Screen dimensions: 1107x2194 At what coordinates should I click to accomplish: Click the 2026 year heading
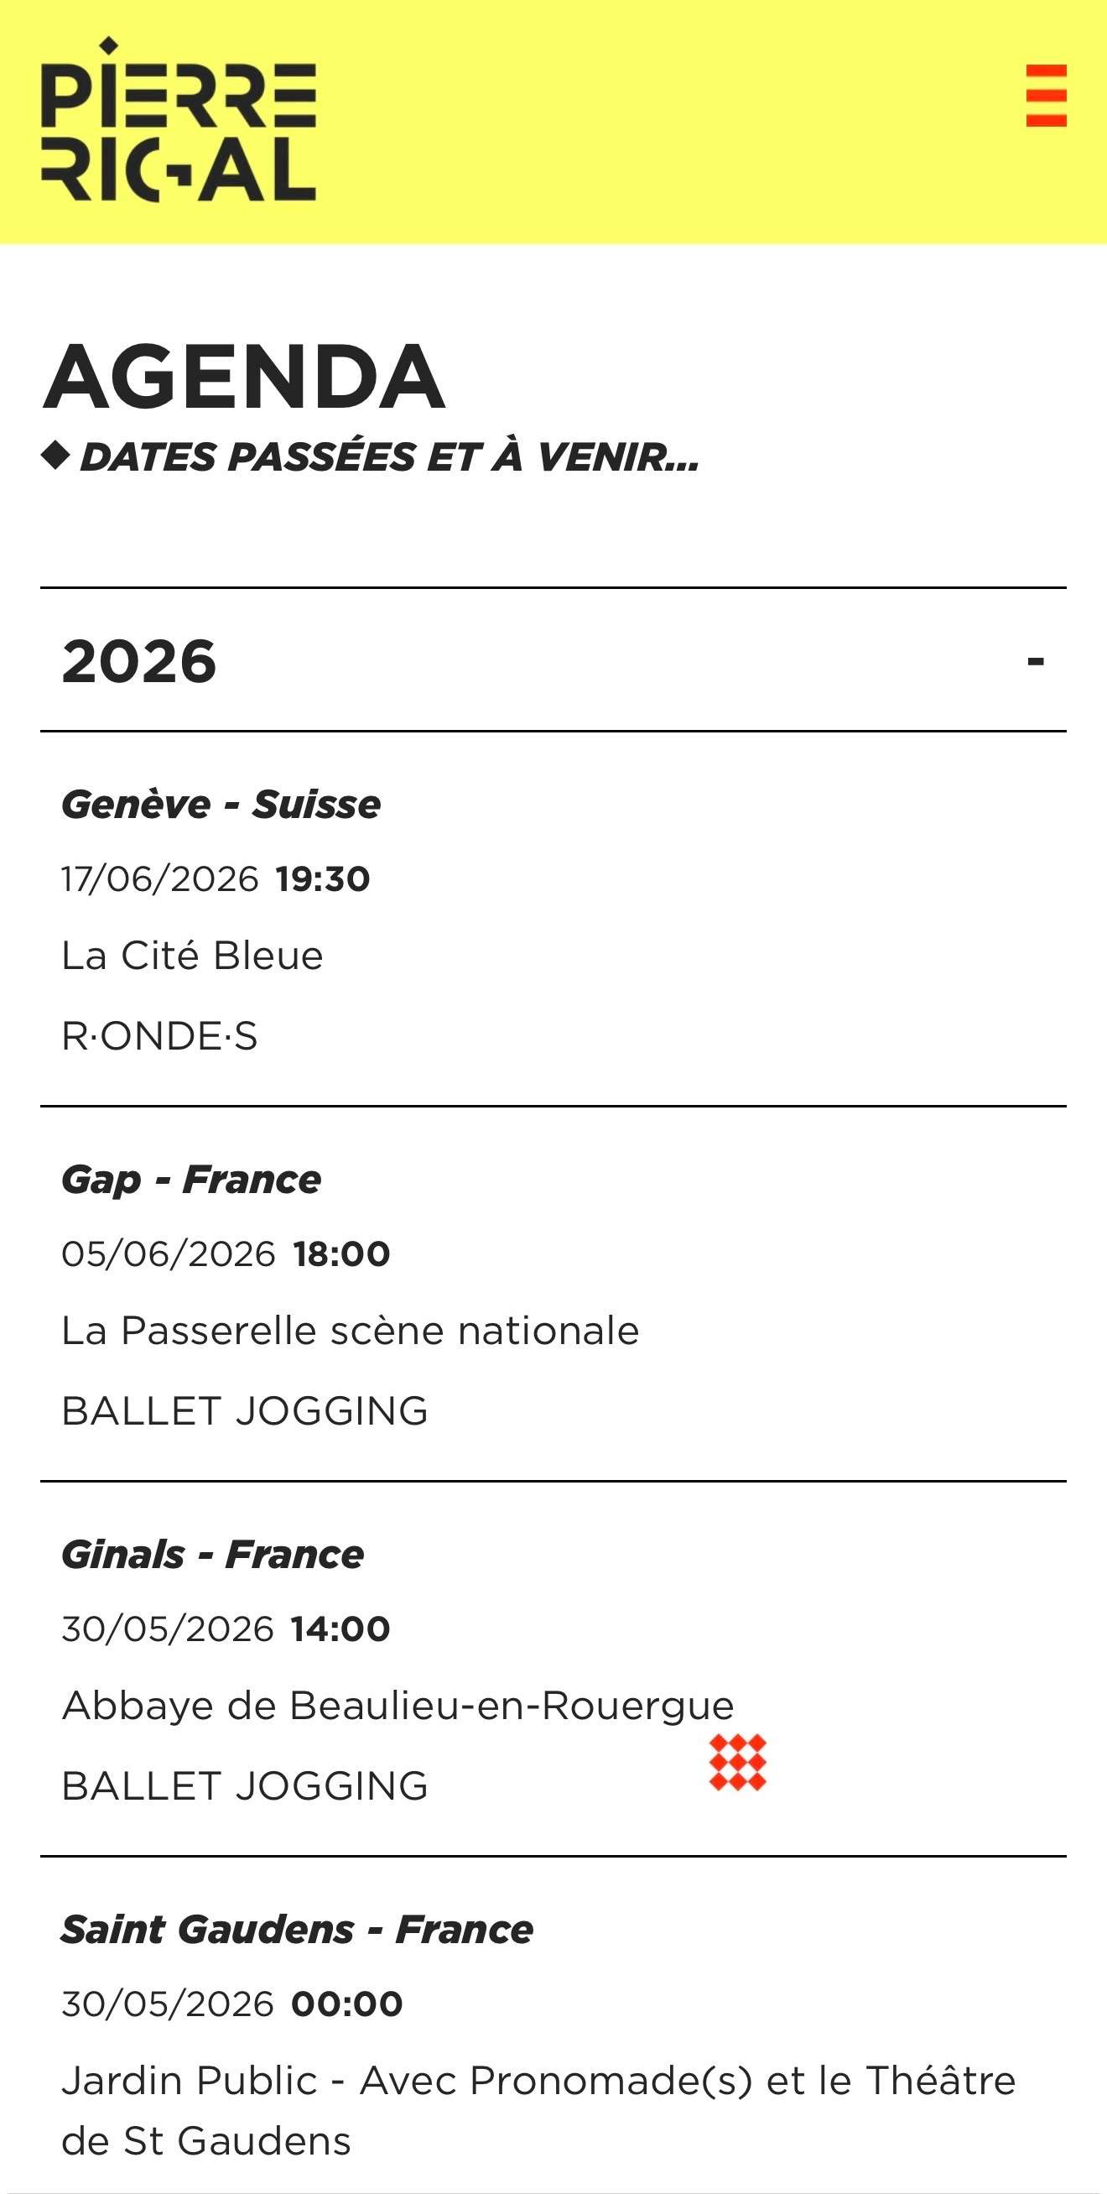click(x=140, y=661)
